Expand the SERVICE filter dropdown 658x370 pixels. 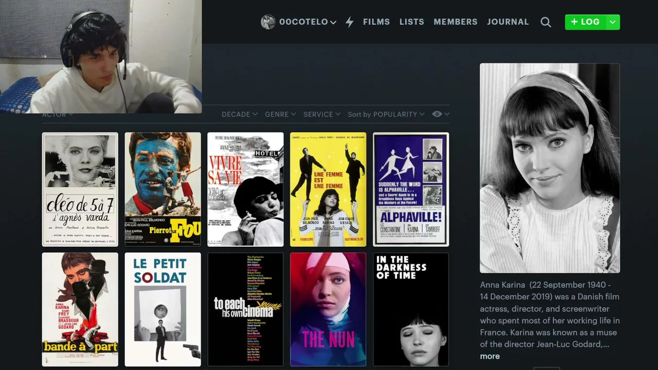tap(322, 114)
